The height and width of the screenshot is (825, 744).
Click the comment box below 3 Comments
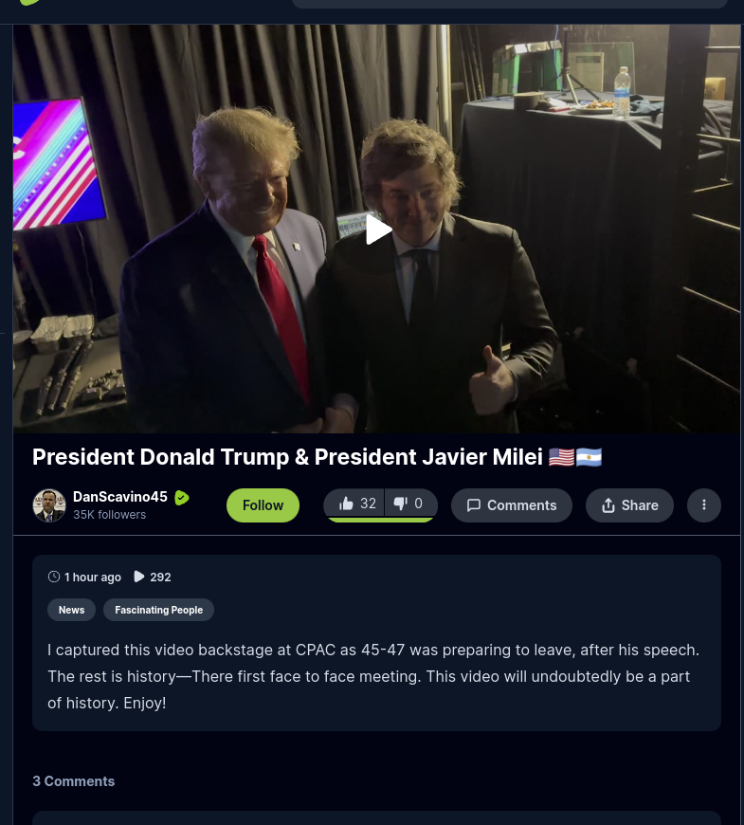pyautogui.click(x=376, y=818)
